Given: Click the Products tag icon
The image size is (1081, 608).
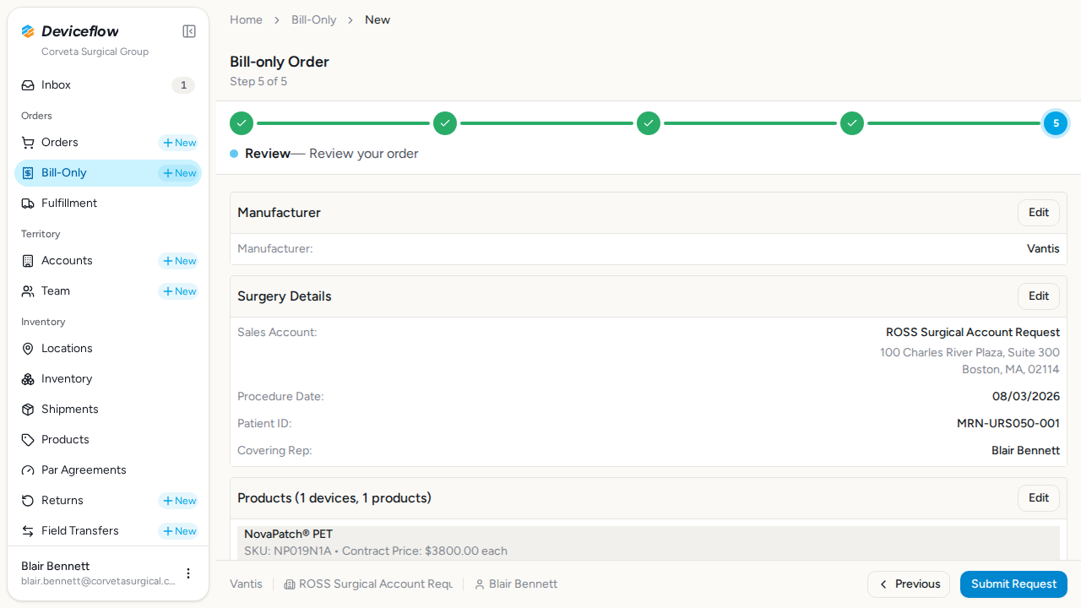Looking at the screenshot, I should pyautogui.click(x=28, y=440).
